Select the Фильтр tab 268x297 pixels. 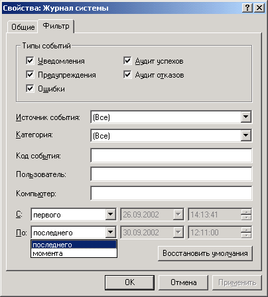click(56, 26)
